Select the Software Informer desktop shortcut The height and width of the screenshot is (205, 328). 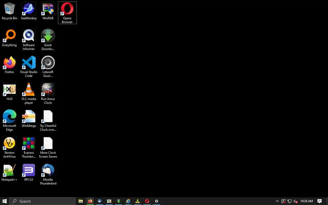(29, 40)
